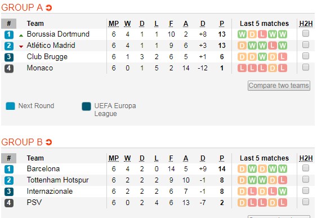Click the MP column header in Group B

(x=114, y=158)
